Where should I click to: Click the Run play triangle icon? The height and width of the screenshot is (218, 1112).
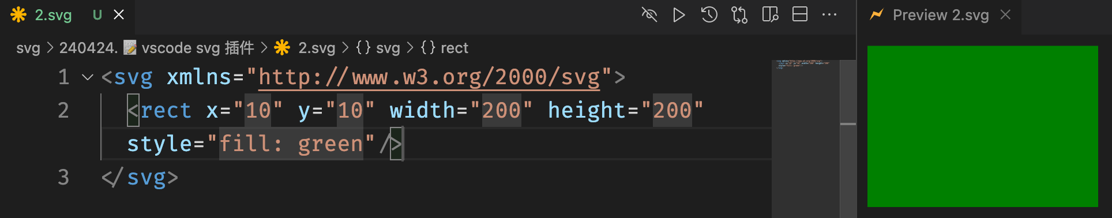point(679,15)
